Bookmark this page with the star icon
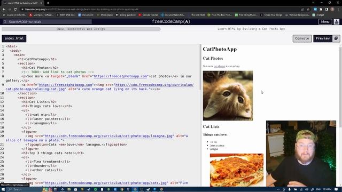The image size is (342, 192). pos(308,10)
